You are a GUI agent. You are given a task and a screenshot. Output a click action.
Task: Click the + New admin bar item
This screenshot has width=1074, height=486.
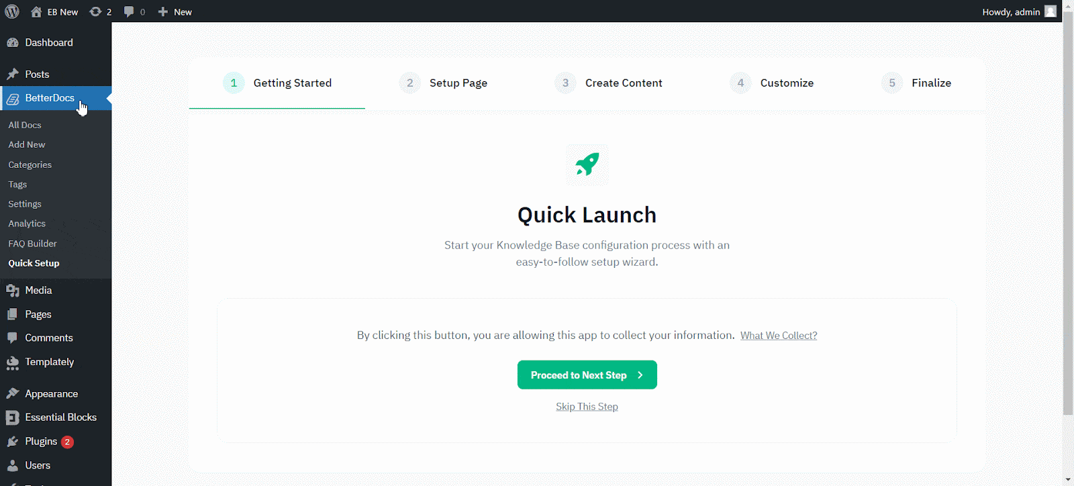pyautogui.click(x=175, y=12)
